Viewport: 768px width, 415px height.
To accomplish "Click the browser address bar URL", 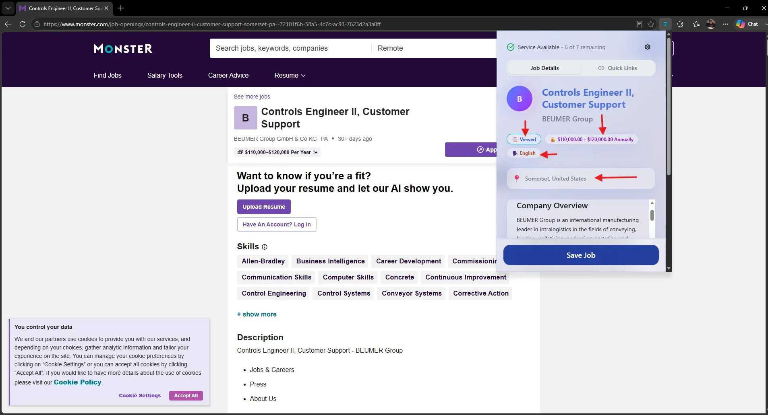I will pyautogui.click(x=212, y=24).
